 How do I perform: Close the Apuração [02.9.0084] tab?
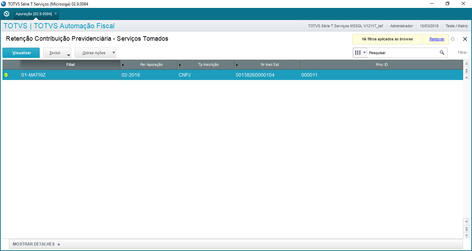coord(56,13)
